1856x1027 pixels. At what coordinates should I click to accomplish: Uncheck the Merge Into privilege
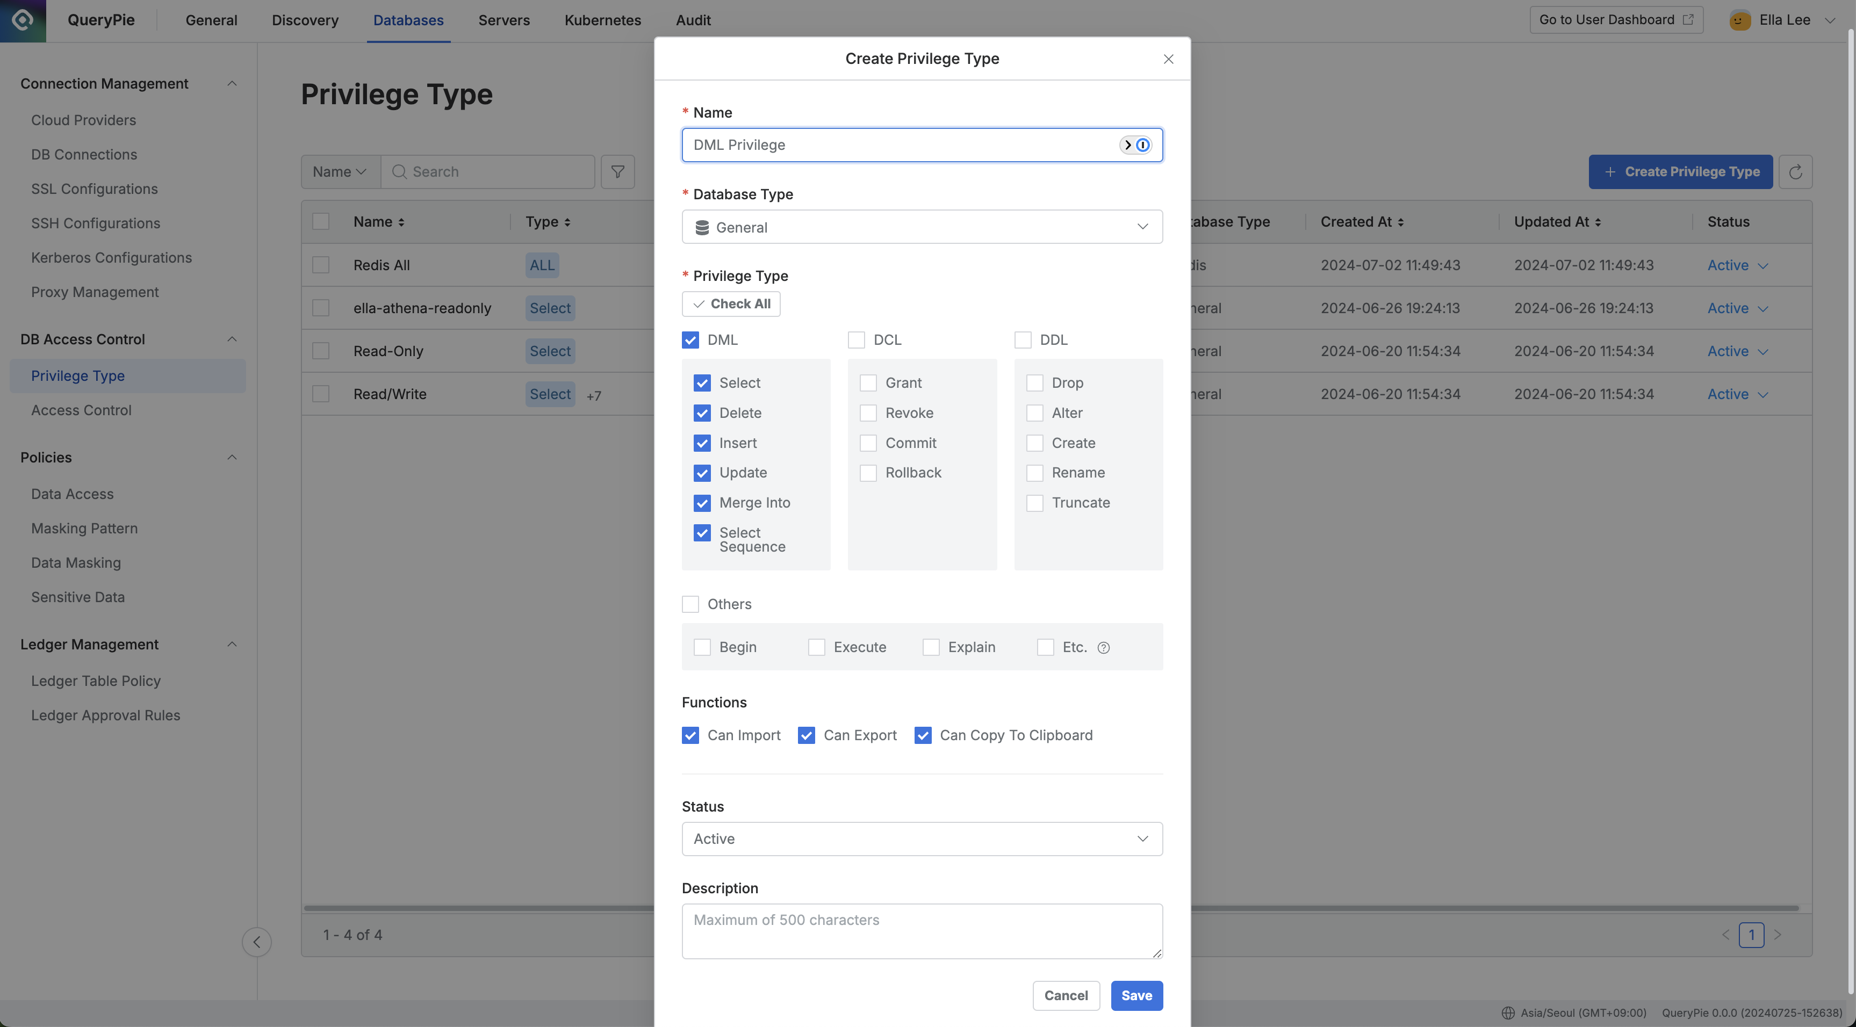coord(702,503)
